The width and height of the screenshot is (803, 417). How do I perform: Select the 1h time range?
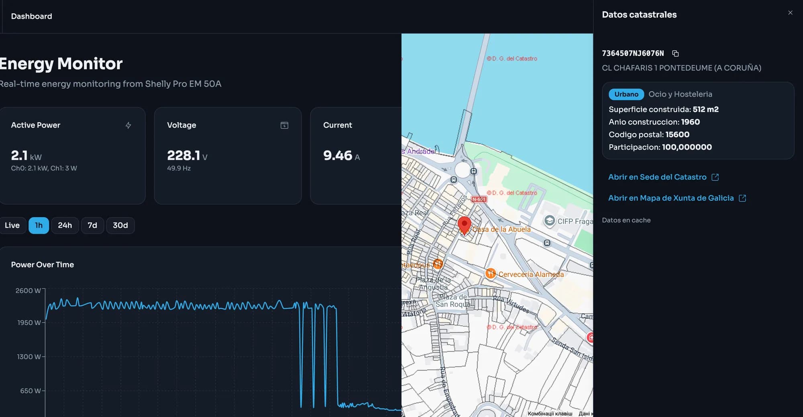tap(39, 225)
